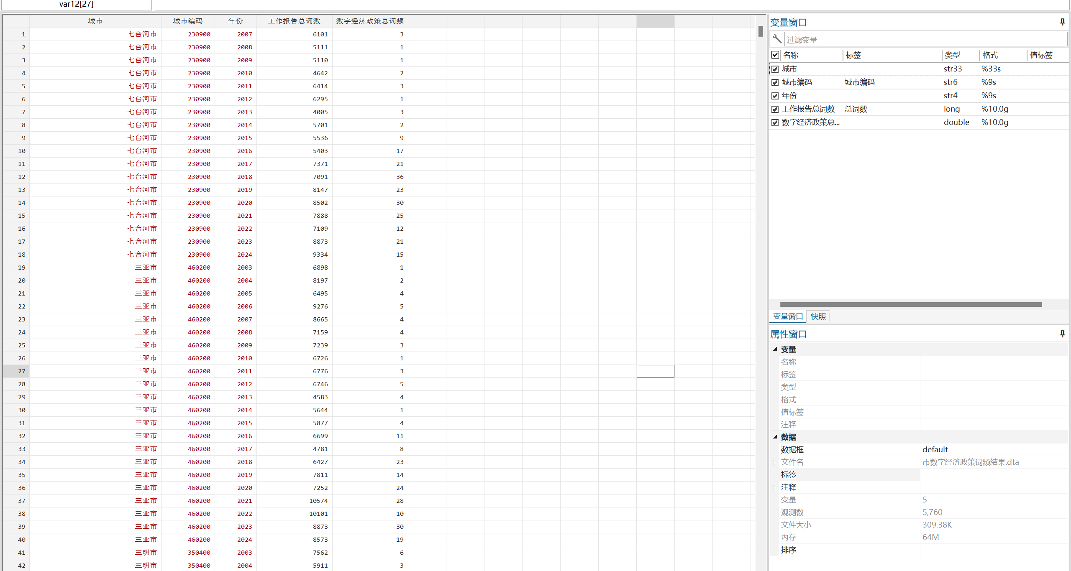Click the wrench filter options icon
Image resolution: width=1071 pixels, height=571 pixels.
point(777,39)
